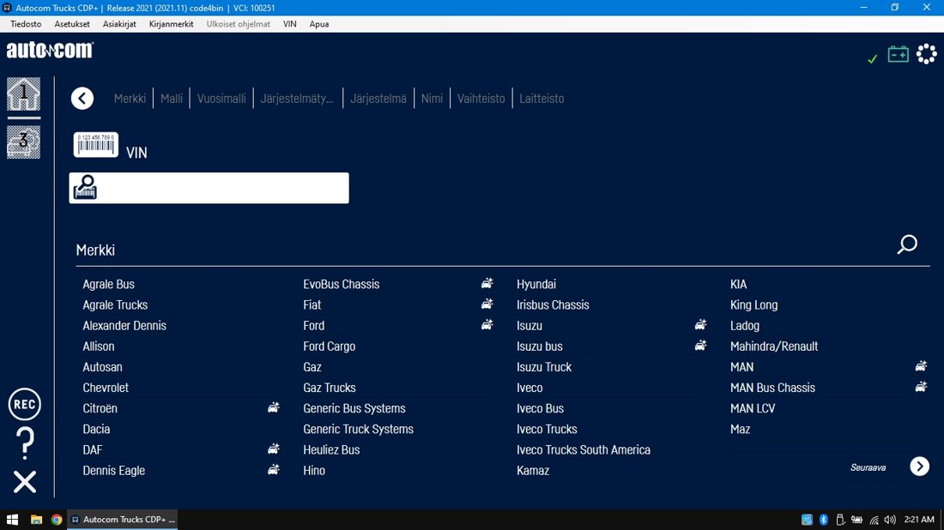
Task: Select the Vaihteisto breadcrumb tab
Action: point(481,98)
